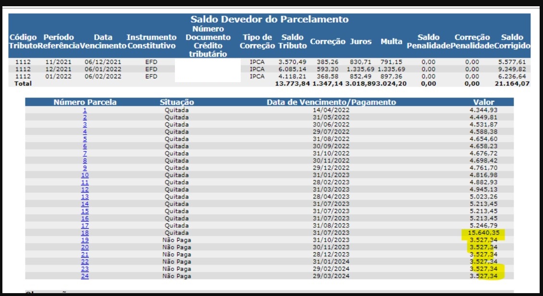Click parcela link 14
543x296 pixels.
(x=85, y=204)
